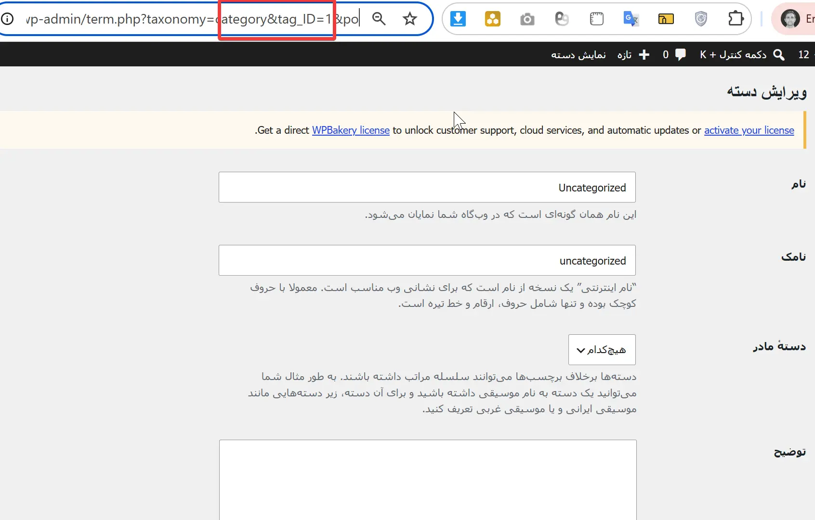This screenshot has width=815, height=520.
Task: Click the clapperboard-style extension icon
Action: [x=597, y=19]
